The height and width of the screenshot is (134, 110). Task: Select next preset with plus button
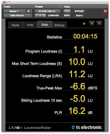(x=40, y=15)
